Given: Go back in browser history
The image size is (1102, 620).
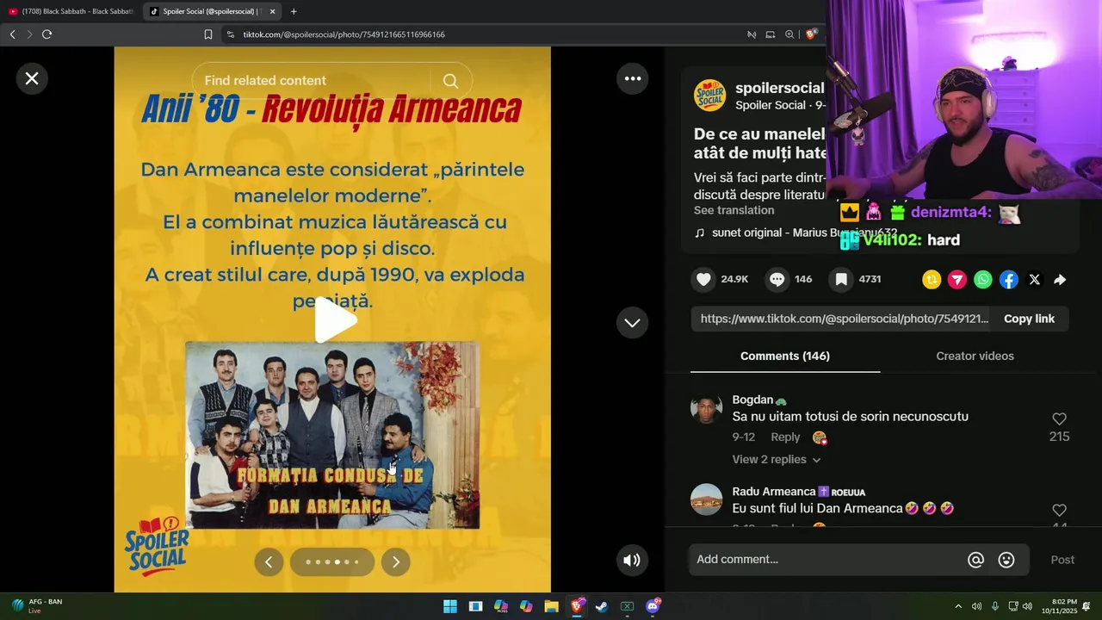Looking at the screenshot, I should 12,34.
